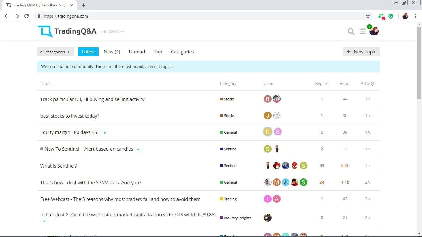Click avatar I in Free Webcast topic

(x=268, y=199)
